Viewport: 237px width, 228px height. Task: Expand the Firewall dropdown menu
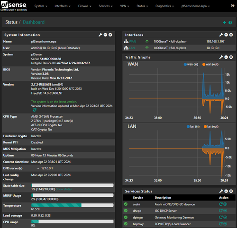[x=84, y=6]
